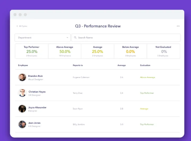Select the Not Evaluated summary card
The height and width of the screenshot is (141, 191).
coord(163,51)
